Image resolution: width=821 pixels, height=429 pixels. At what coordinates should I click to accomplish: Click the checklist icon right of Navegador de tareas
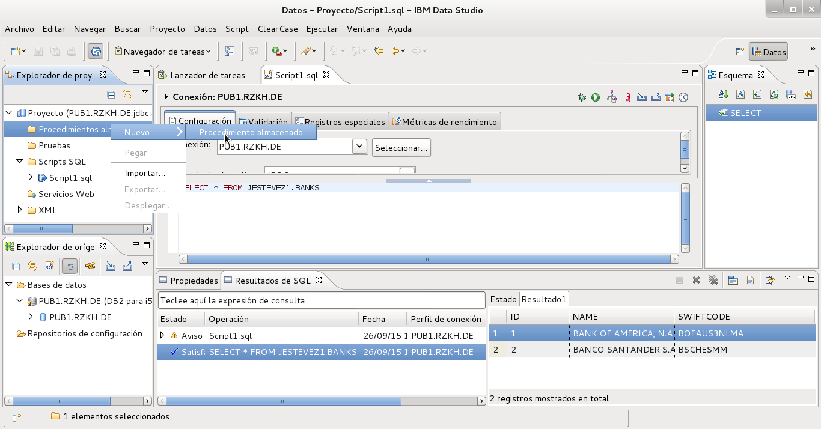(230, 52)
